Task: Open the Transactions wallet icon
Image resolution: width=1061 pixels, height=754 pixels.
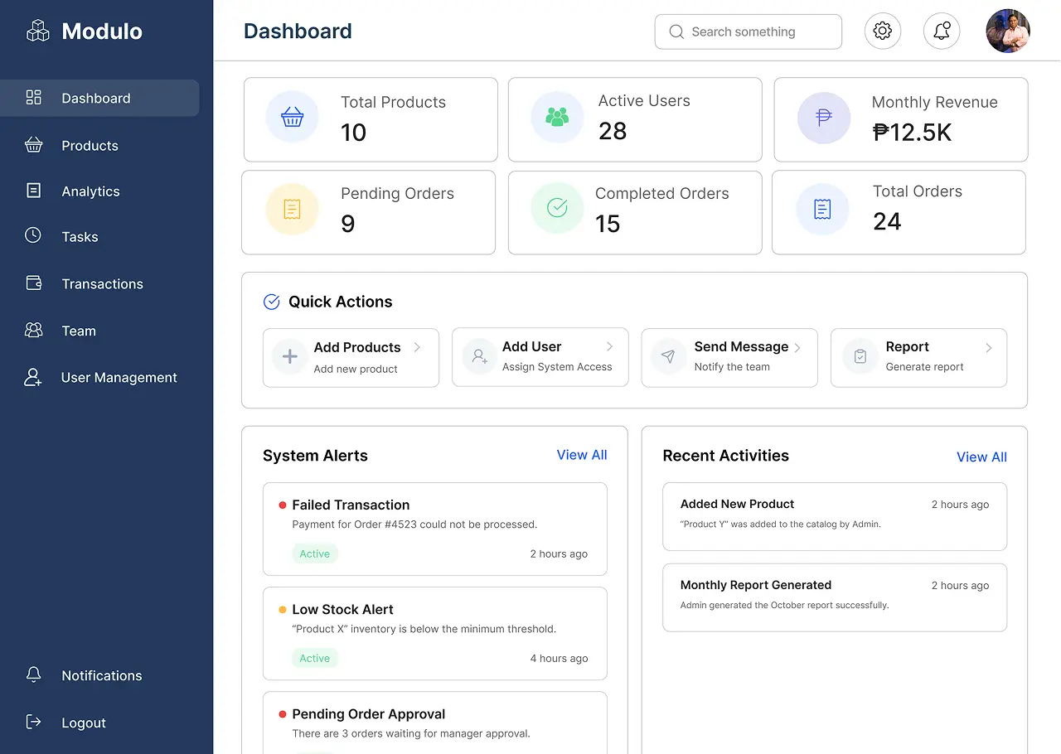Action: (33, 283)
